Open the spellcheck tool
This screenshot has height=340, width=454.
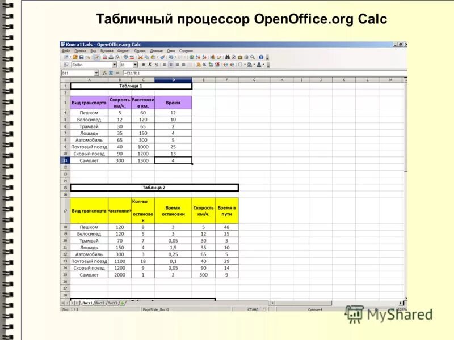tap(125, 57)
